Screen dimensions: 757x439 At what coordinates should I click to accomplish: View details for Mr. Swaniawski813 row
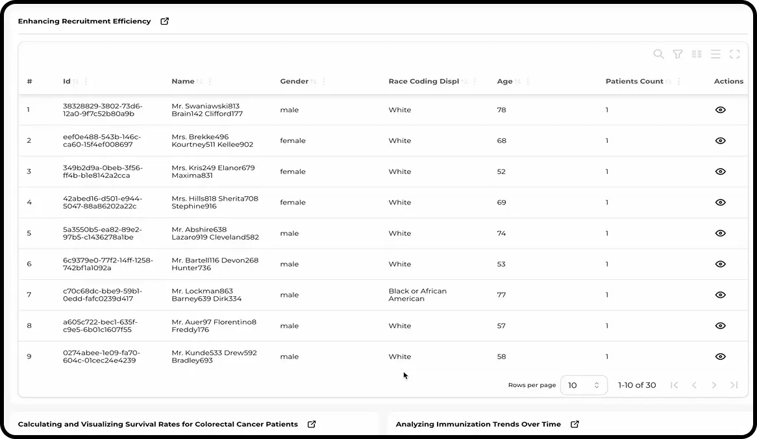point(720,110)
